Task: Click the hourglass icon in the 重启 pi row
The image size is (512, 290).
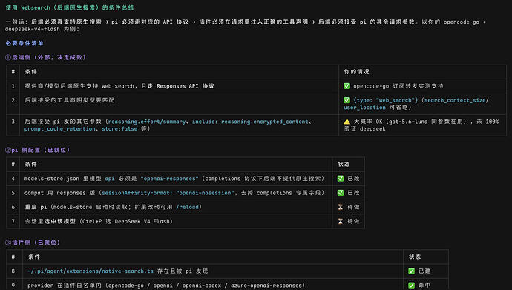Action: click(x=341, y=207)
